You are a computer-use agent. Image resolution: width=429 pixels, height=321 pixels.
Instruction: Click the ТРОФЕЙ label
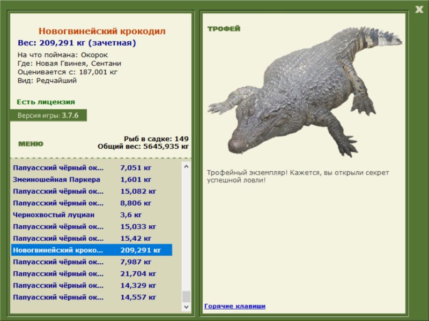(x=224, y=29)
